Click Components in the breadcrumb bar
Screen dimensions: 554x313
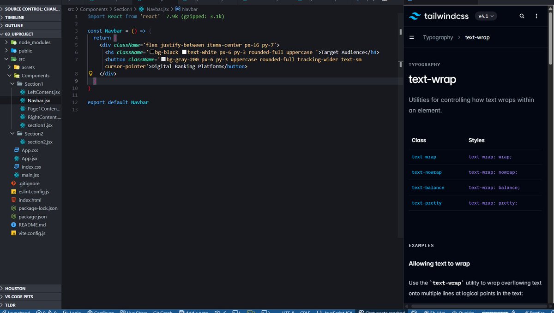[94, 9]
